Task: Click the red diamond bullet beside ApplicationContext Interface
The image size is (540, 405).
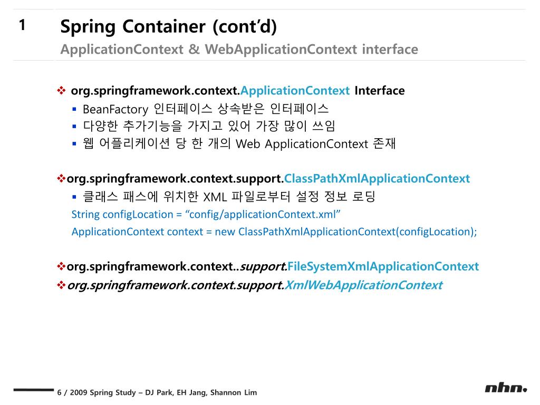Action: [61, 91]
